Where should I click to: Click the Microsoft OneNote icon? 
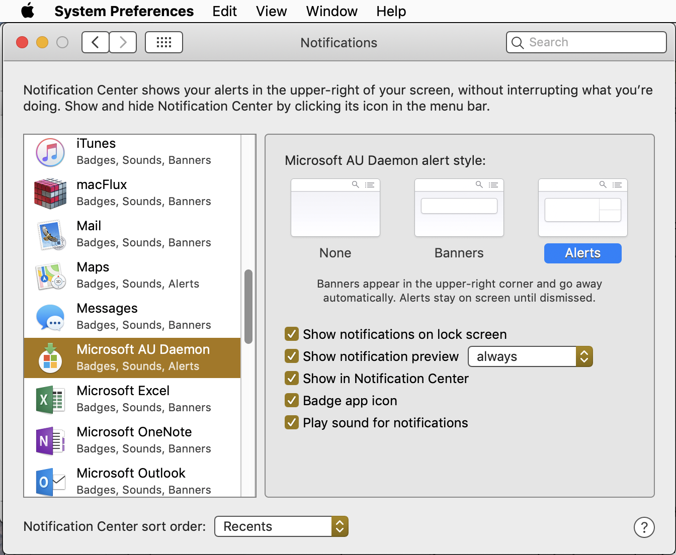50,441
